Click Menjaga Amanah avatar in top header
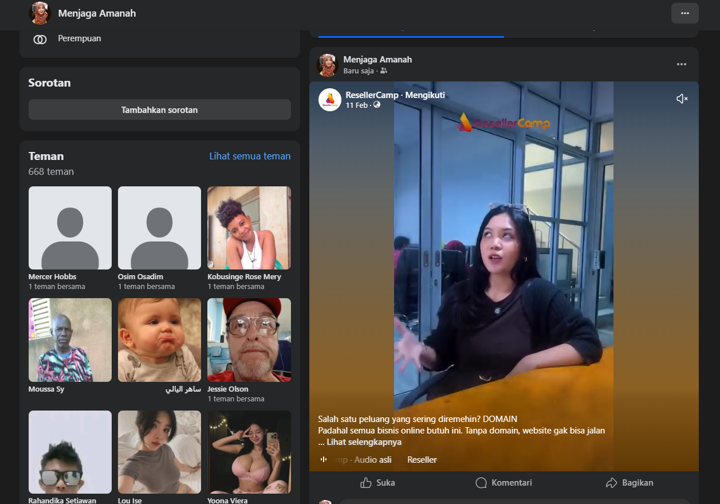This screenshot has width=720, height=504. (40, 13)
